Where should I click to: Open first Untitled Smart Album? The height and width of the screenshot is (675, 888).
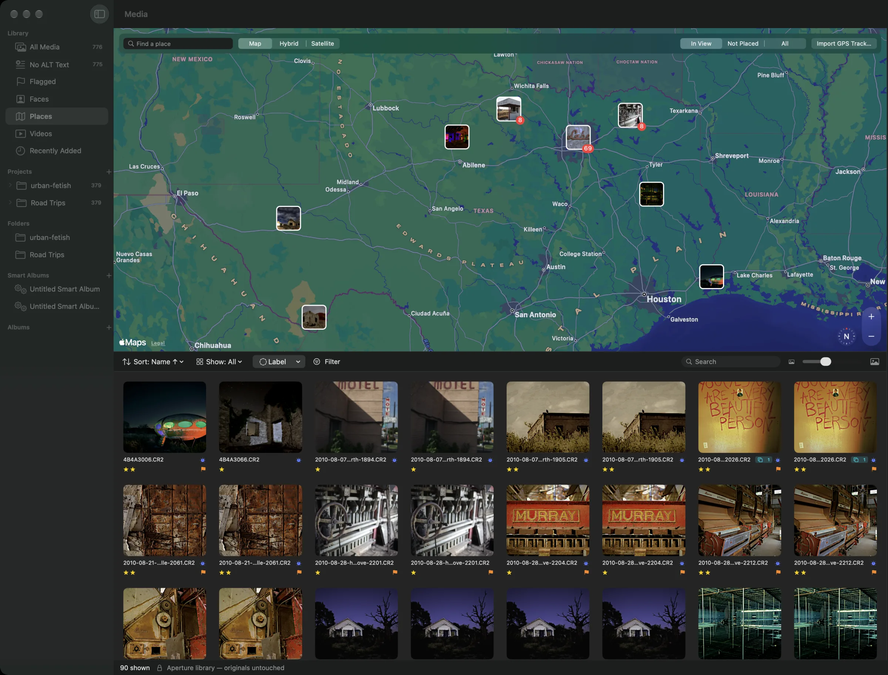[x=57, y=289]
